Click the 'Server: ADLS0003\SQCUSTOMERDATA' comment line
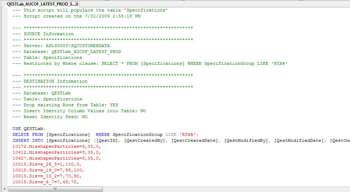This screenshot has height=192, width=350. tap(67, 46)
